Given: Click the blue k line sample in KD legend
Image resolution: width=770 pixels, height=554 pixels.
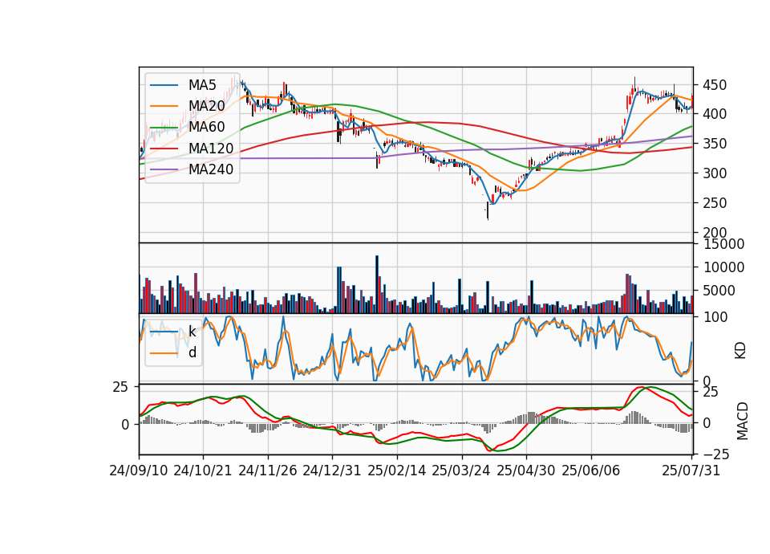Looking at the screenshot, I should [164, 332].
